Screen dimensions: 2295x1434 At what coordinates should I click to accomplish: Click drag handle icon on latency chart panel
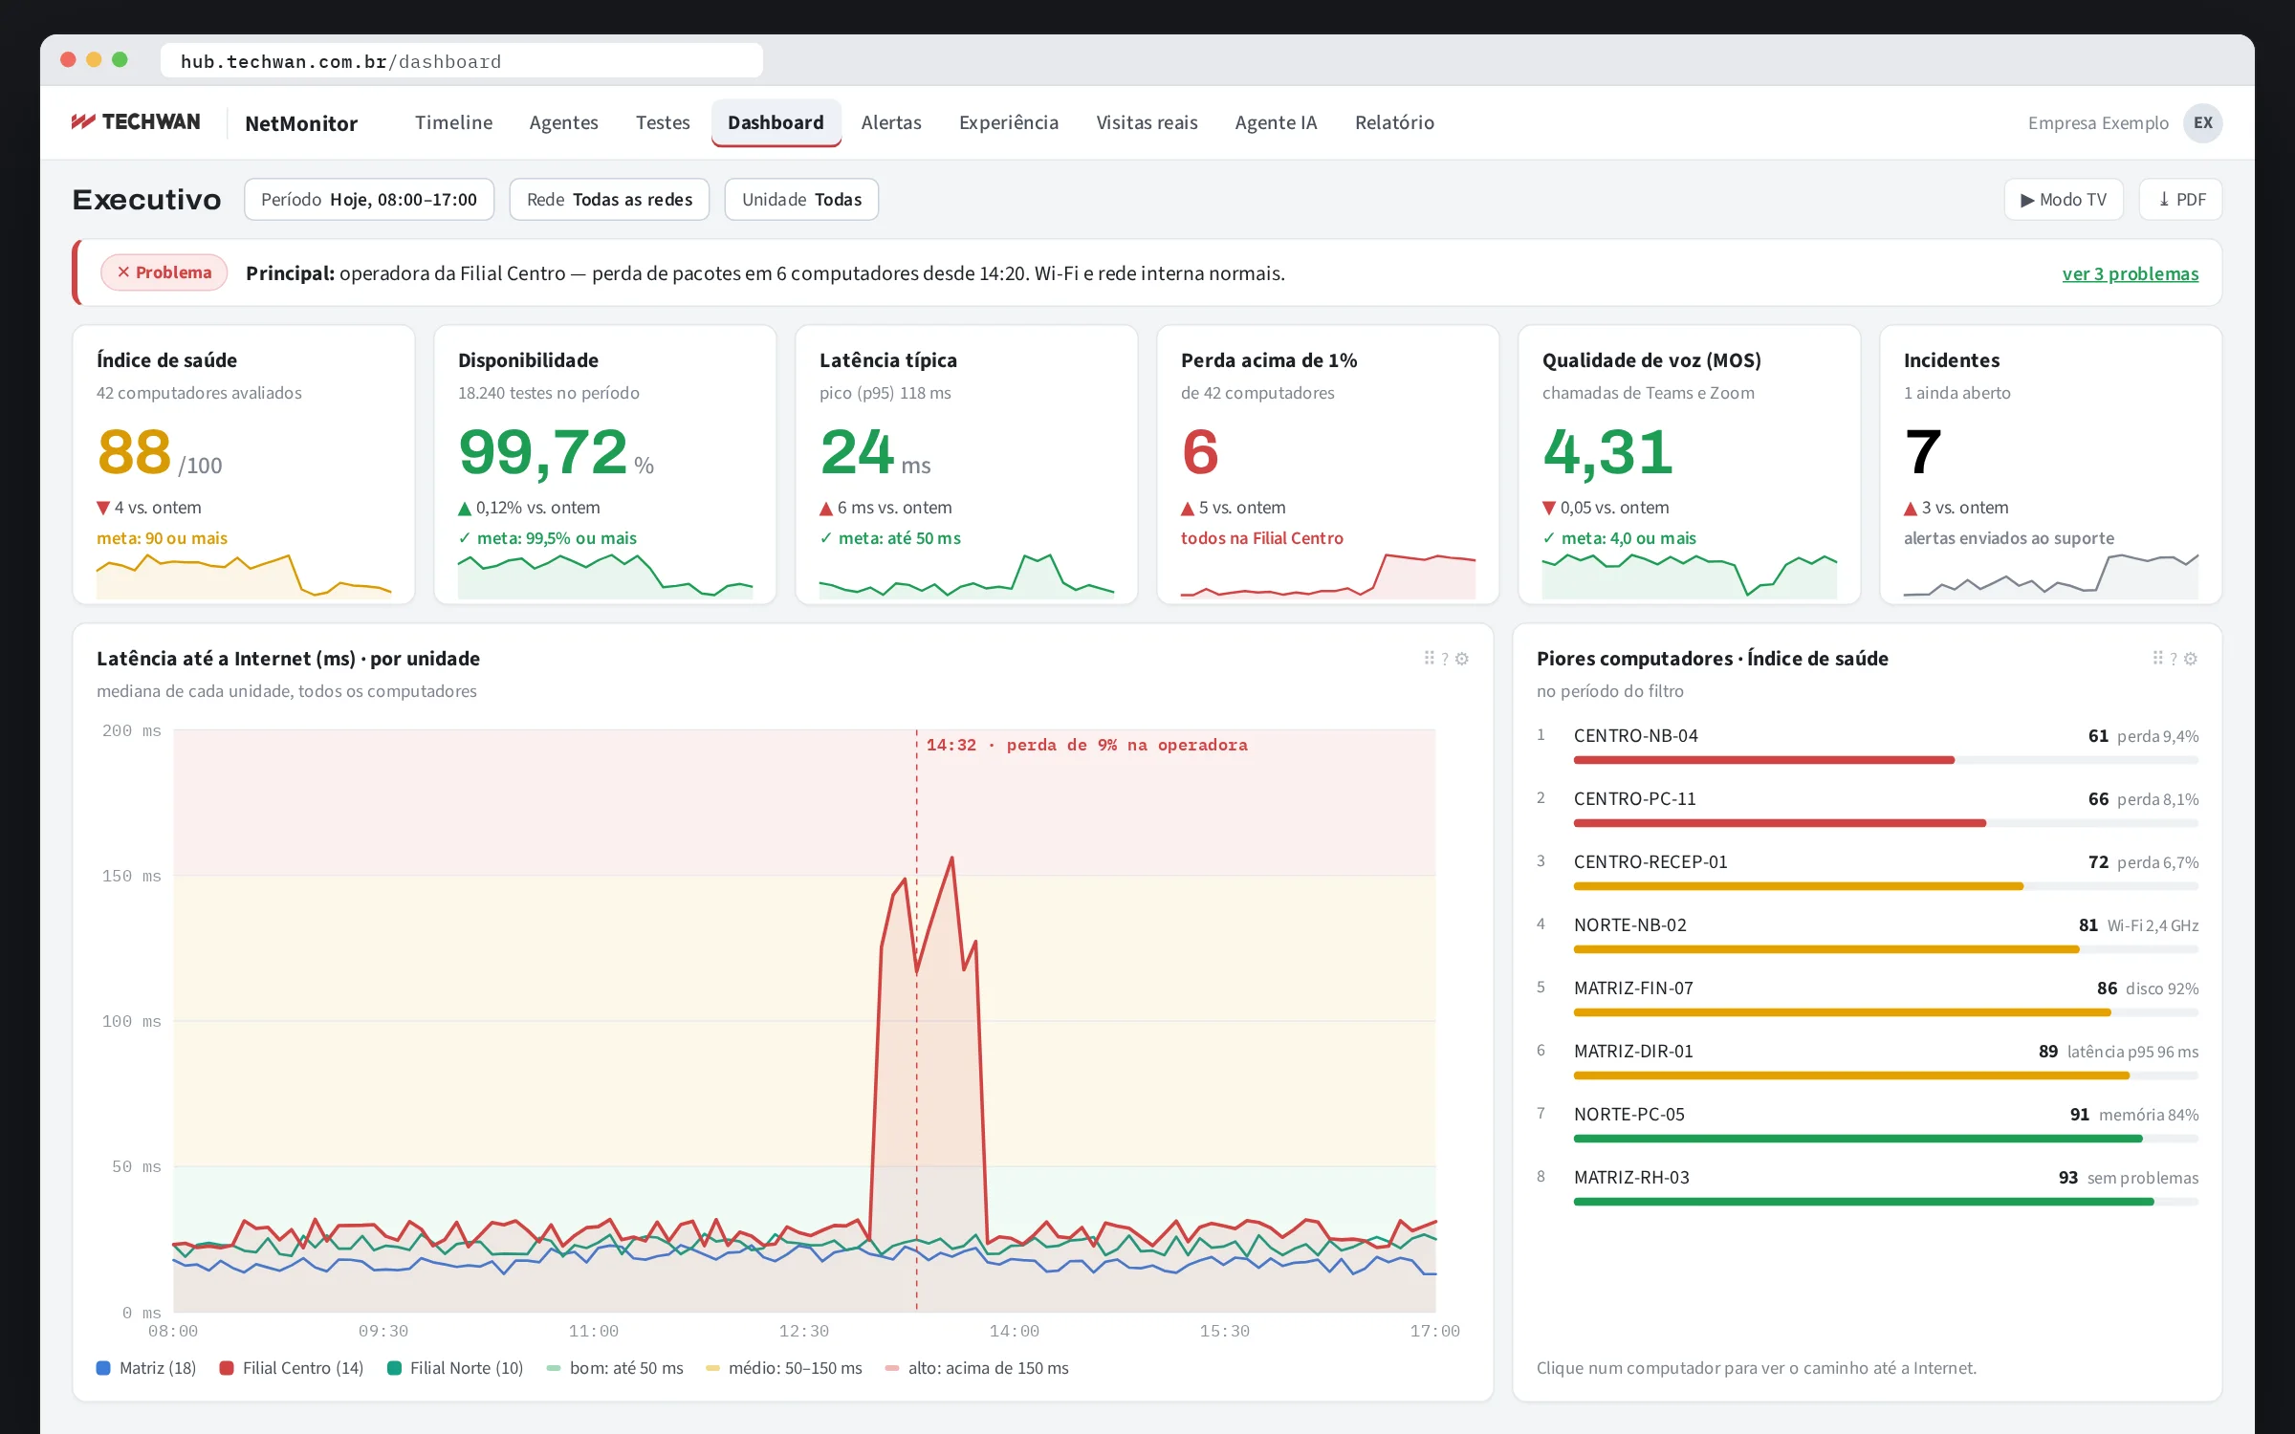(x=1429, y=659)
